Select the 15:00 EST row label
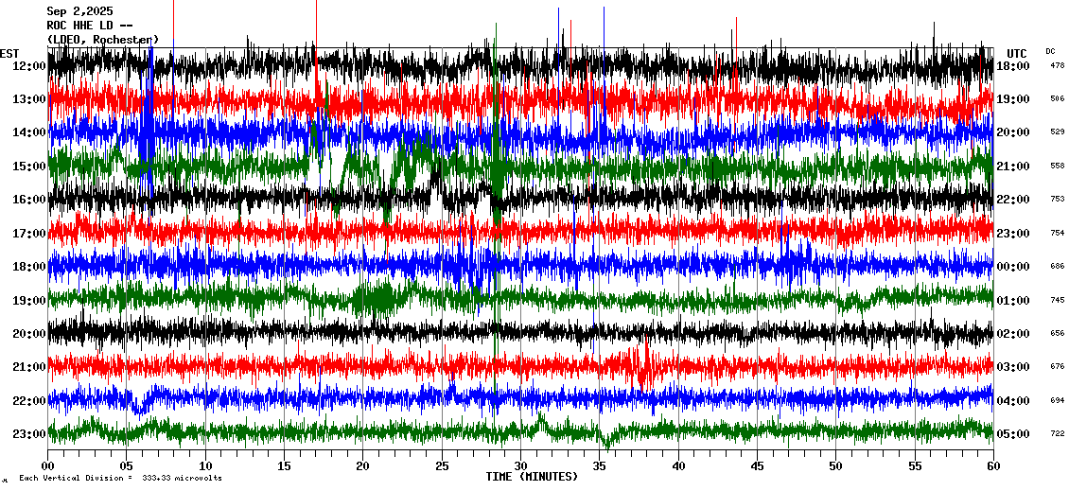1069x491 pixels. point(28,167)
